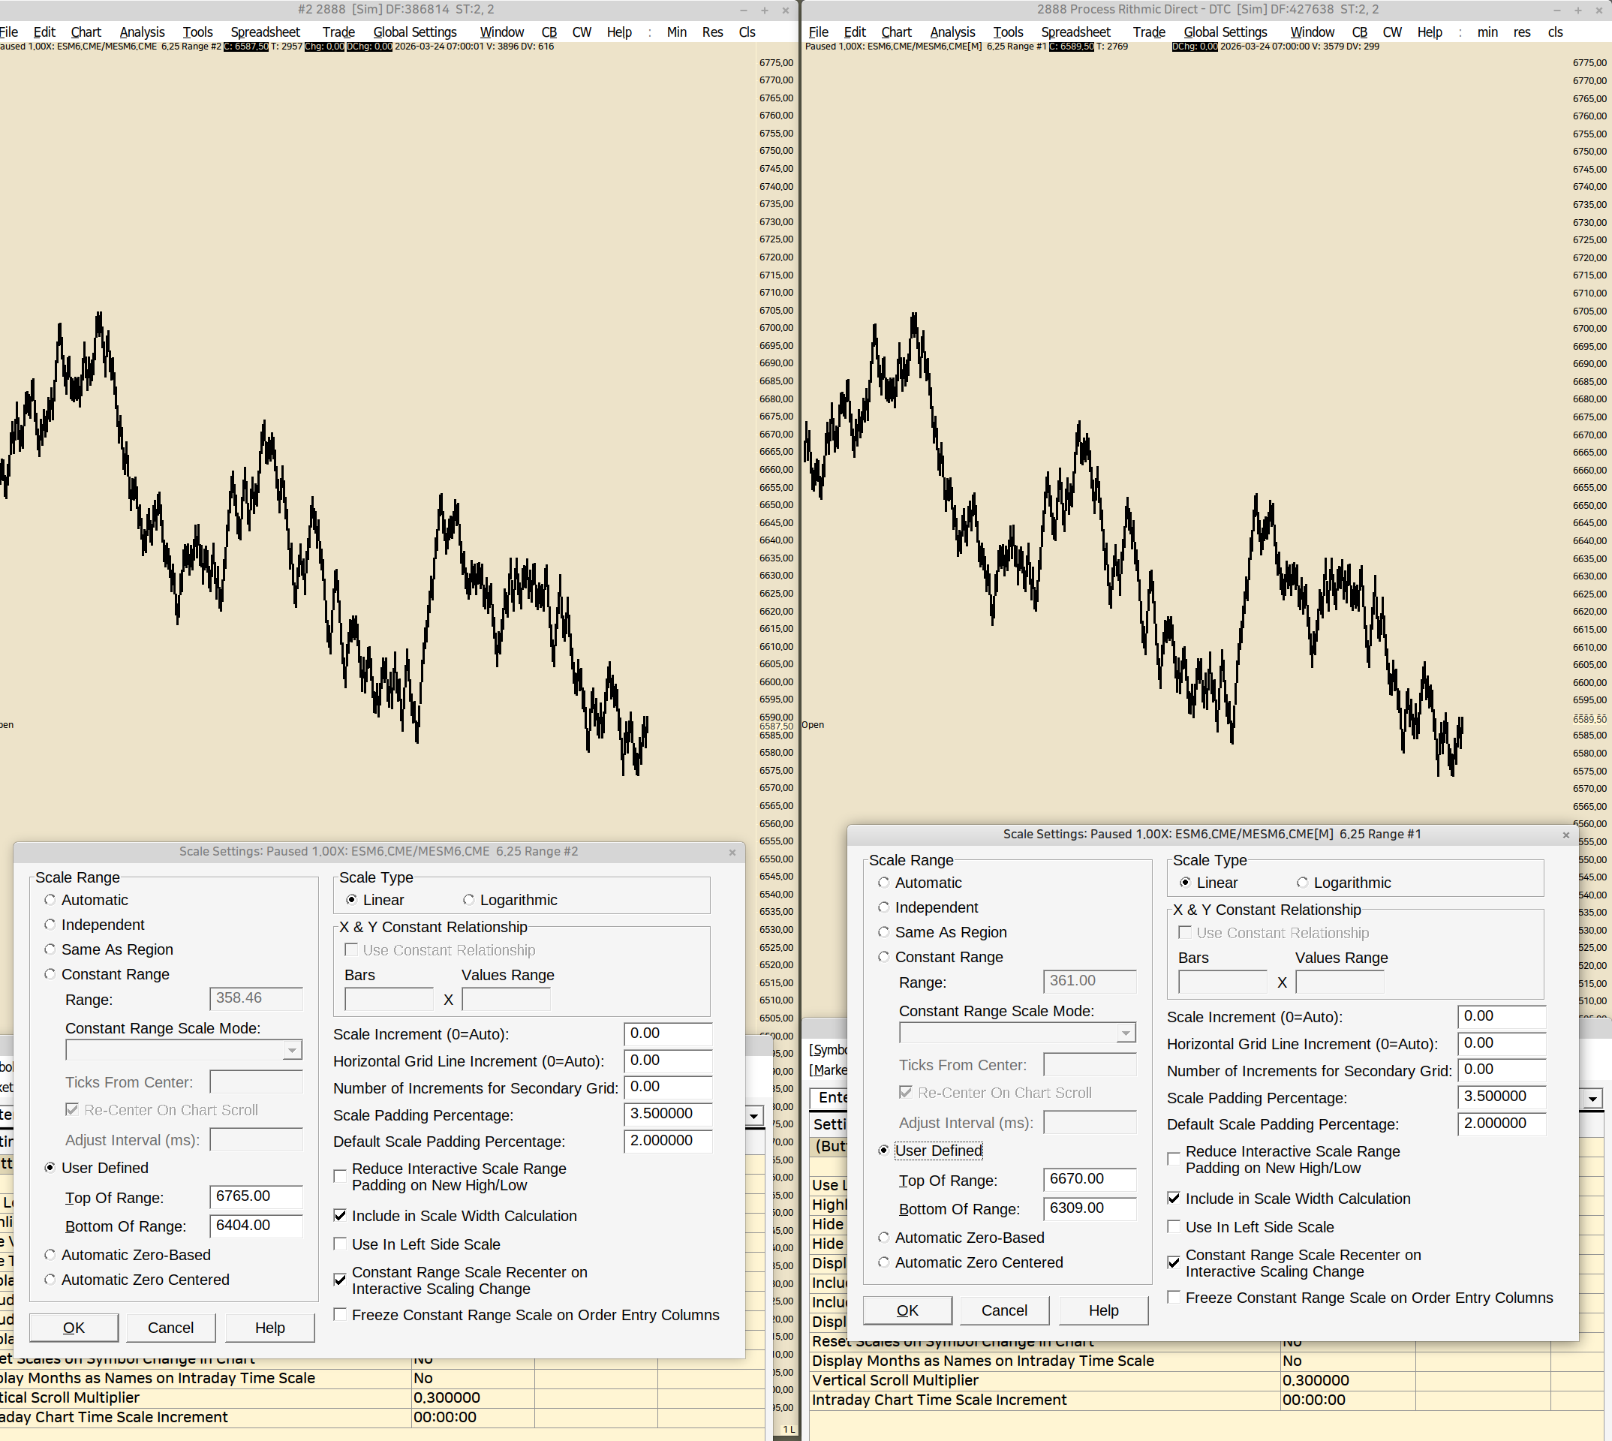Image resolution: width=1612 pixels, height=1441 pixels.
Task: Open the Chart menu in left window
Action: click(86, 32)
